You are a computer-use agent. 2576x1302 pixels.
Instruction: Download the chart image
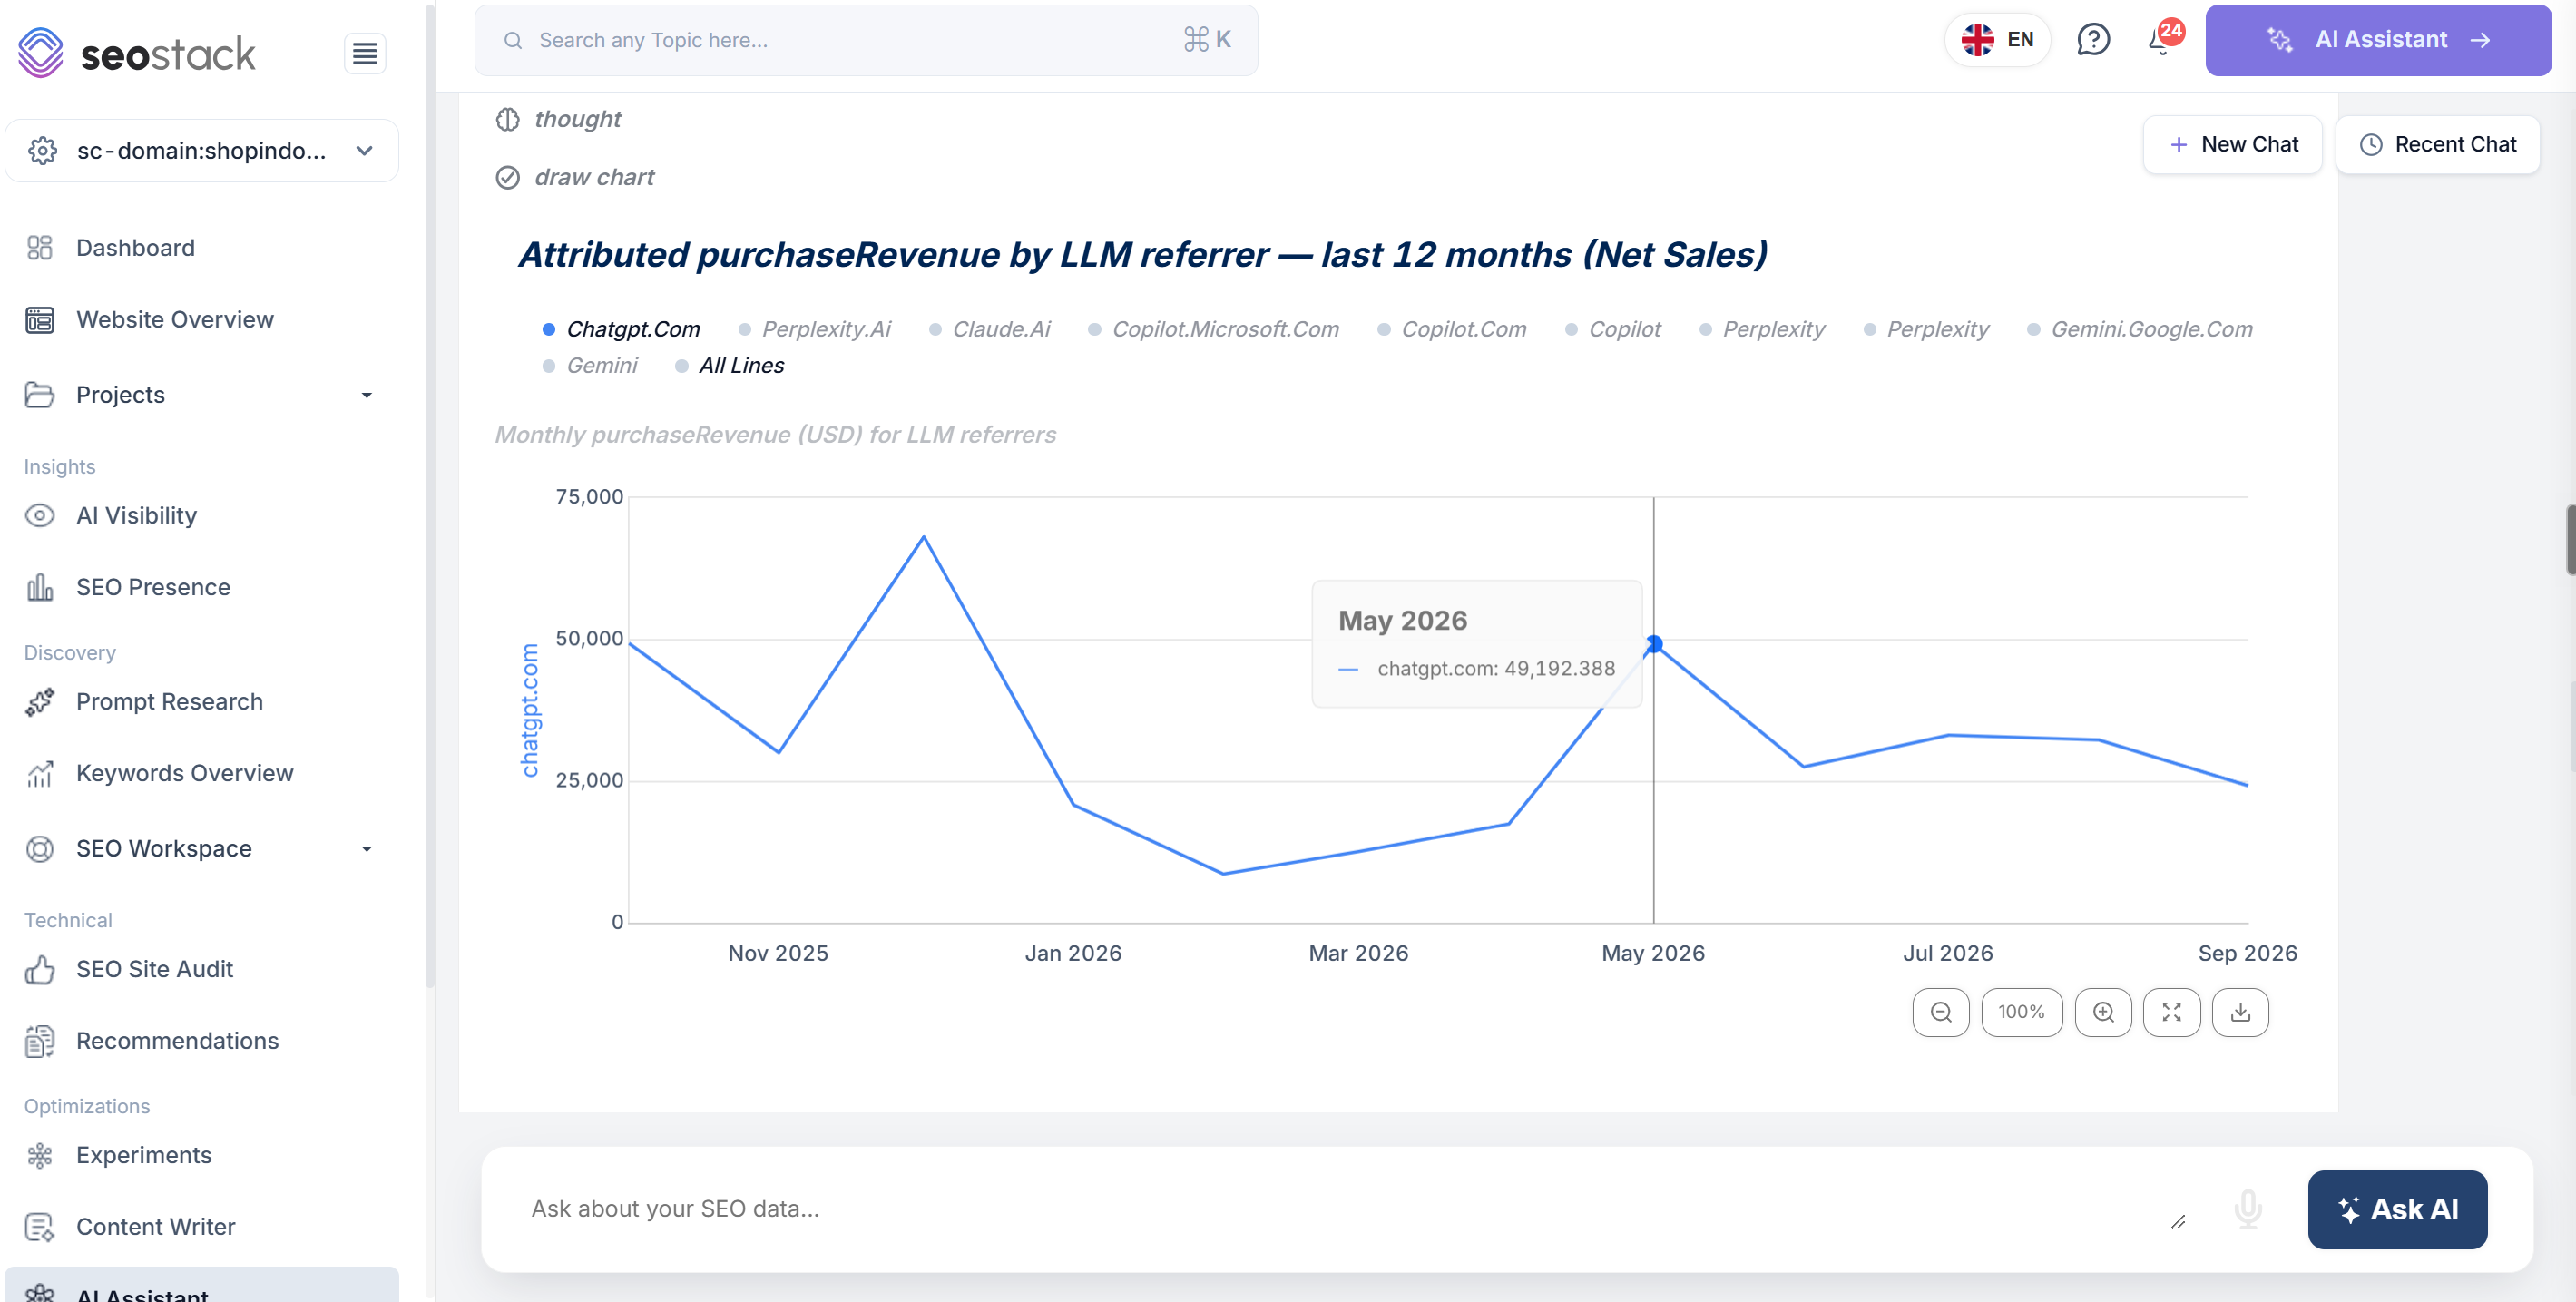tap(2240, 1012)
